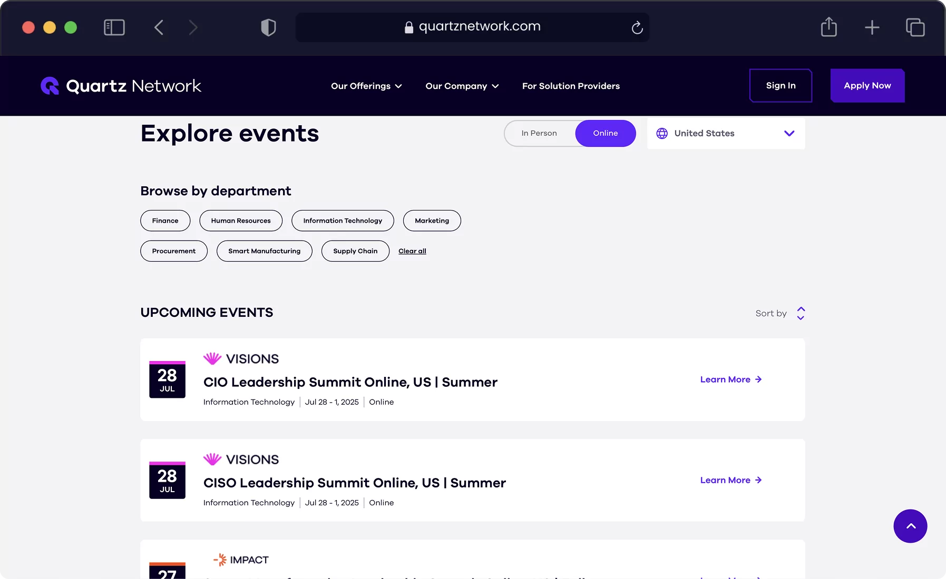
Task: Open Learn More for CIO Leadership Summit
Action: tap(731, 380)
